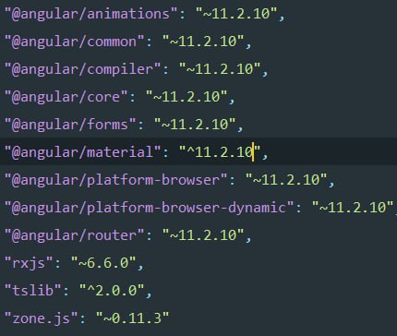Viewport: 397px width, 336px height.
Task: Select the animations version "~11.2.10"
Action: click(x=236, y=14)
